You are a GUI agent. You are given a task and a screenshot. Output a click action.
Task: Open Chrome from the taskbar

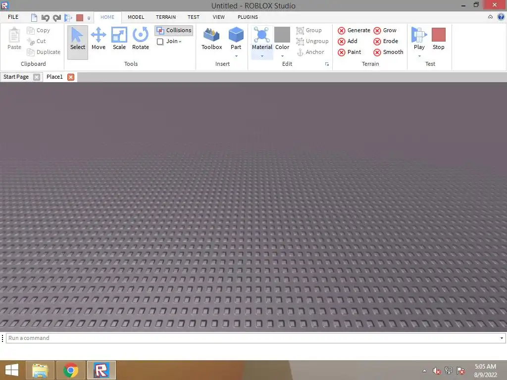coord(71,370)
